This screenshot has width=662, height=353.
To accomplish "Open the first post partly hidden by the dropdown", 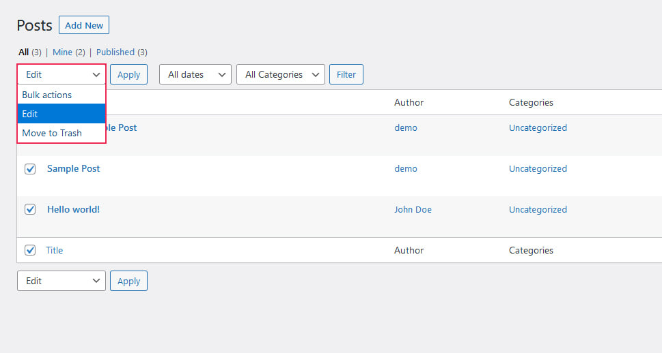I will (122, 127).
